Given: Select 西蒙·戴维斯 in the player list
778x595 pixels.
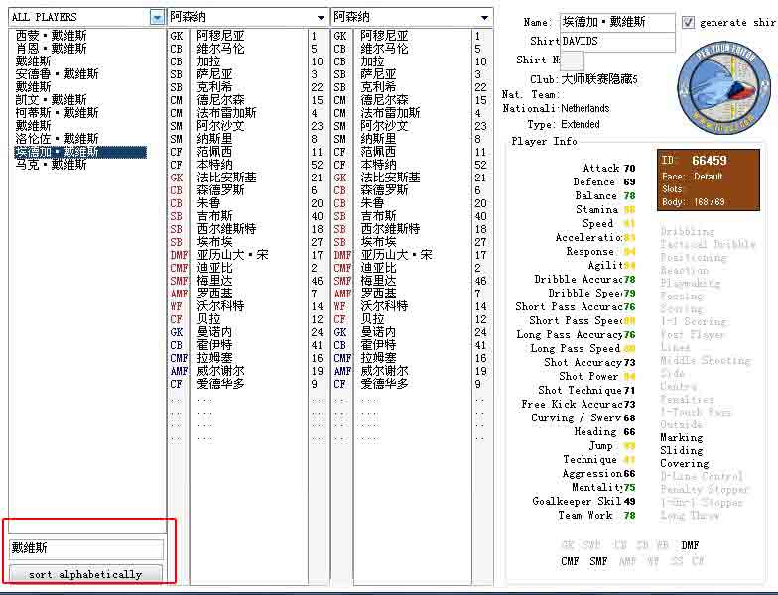Looking at the screenshot, I should pyautogui.click(x=52, y=36).
